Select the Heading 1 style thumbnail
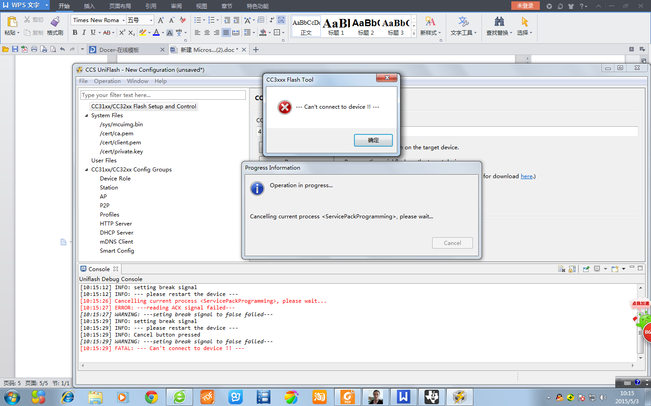 [336, 26]
